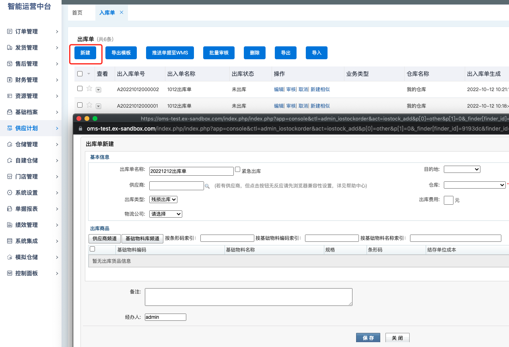509x347 pixels.
Task: Open the 发货管理 menu
Action: pyautogui.click(x=31, y=48)
